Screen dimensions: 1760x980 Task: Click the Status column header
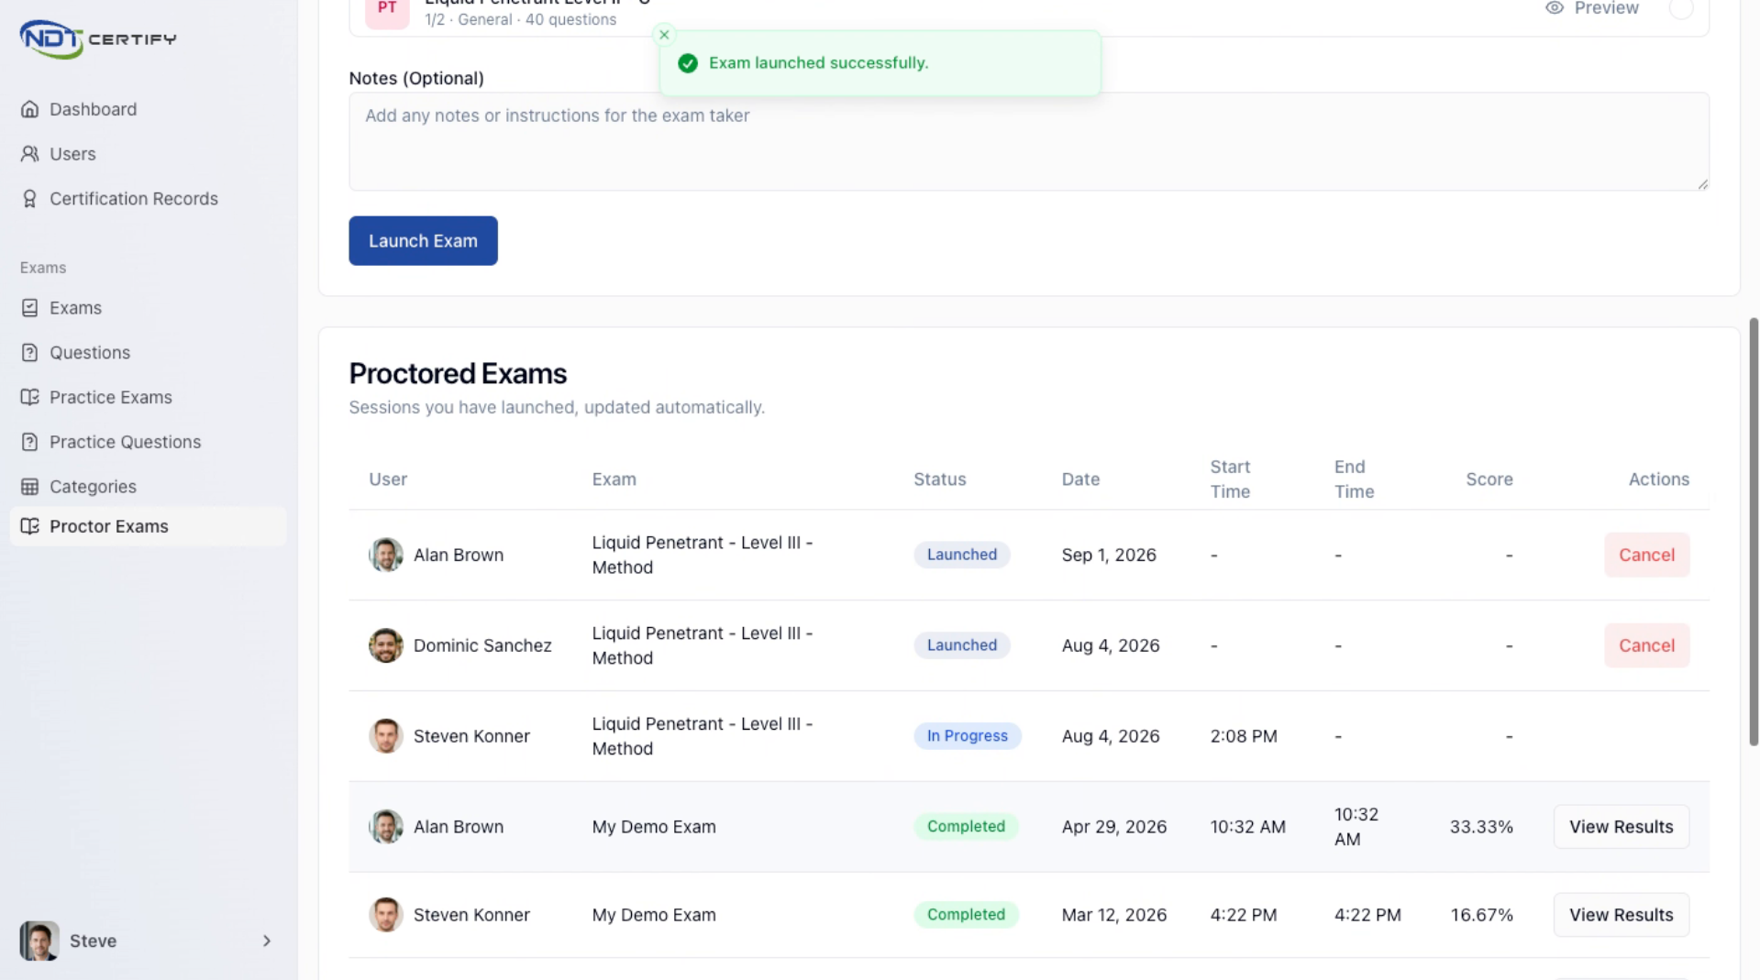click(939, 479)
